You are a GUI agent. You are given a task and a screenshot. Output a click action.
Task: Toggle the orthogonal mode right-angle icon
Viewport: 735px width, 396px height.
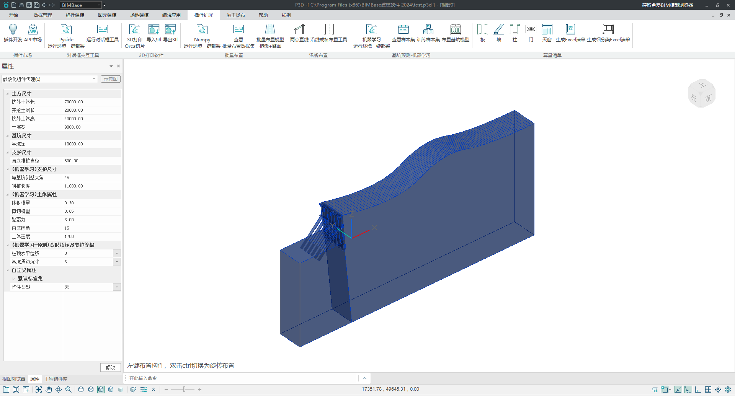[x=698, y=389]
